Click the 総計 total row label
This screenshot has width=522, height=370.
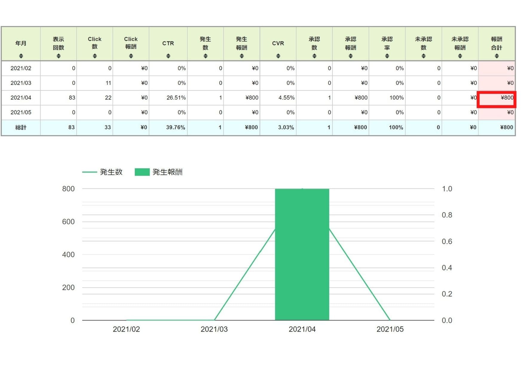click(x=21, y=127)
